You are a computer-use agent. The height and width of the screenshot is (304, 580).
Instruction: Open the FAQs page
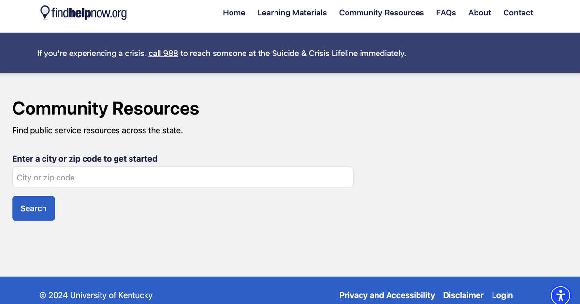tap(446, 13)
